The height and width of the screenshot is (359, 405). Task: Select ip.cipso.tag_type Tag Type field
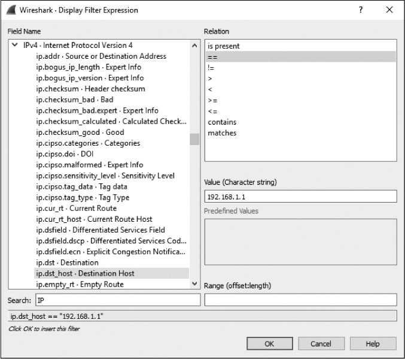[x=83, y=198]
